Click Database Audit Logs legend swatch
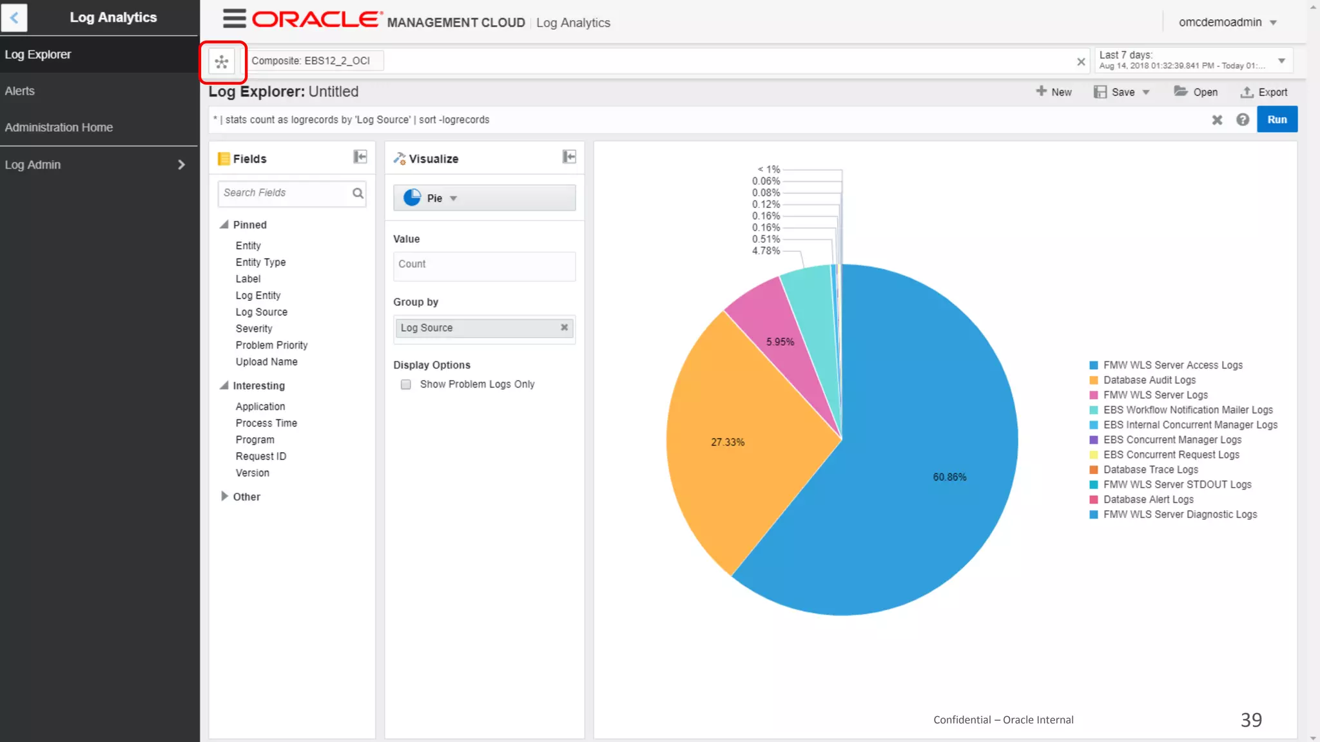Viewport: 1320px width, 742px height. (1094, 380)
